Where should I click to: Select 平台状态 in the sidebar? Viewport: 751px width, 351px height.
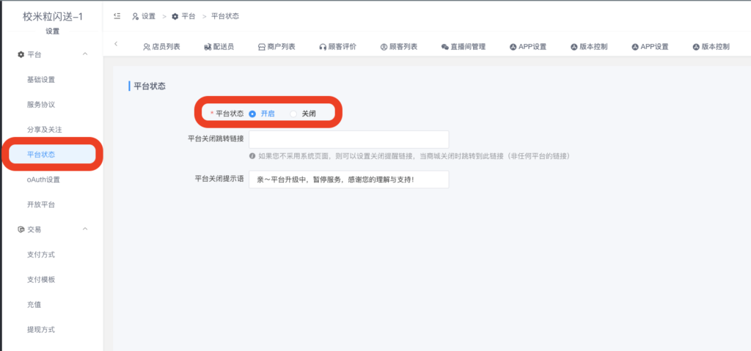[x=52, y=155]
